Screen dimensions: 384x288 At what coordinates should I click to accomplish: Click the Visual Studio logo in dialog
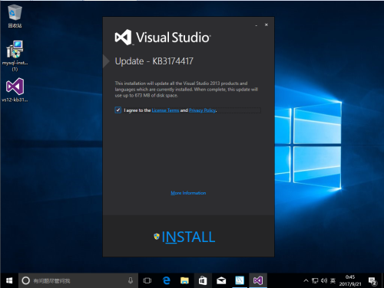[163, 38]
